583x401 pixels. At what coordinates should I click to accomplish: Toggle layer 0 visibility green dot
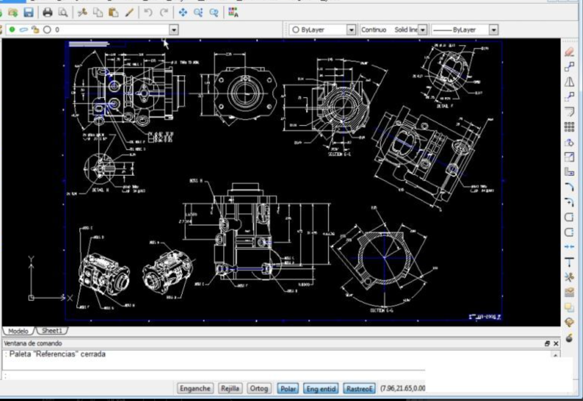(12, 29)
